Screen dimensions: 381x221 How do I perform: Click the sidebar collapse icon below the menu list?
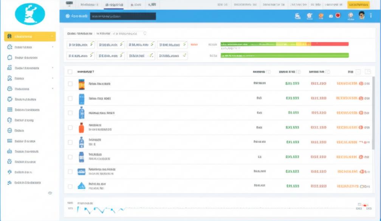50,193
